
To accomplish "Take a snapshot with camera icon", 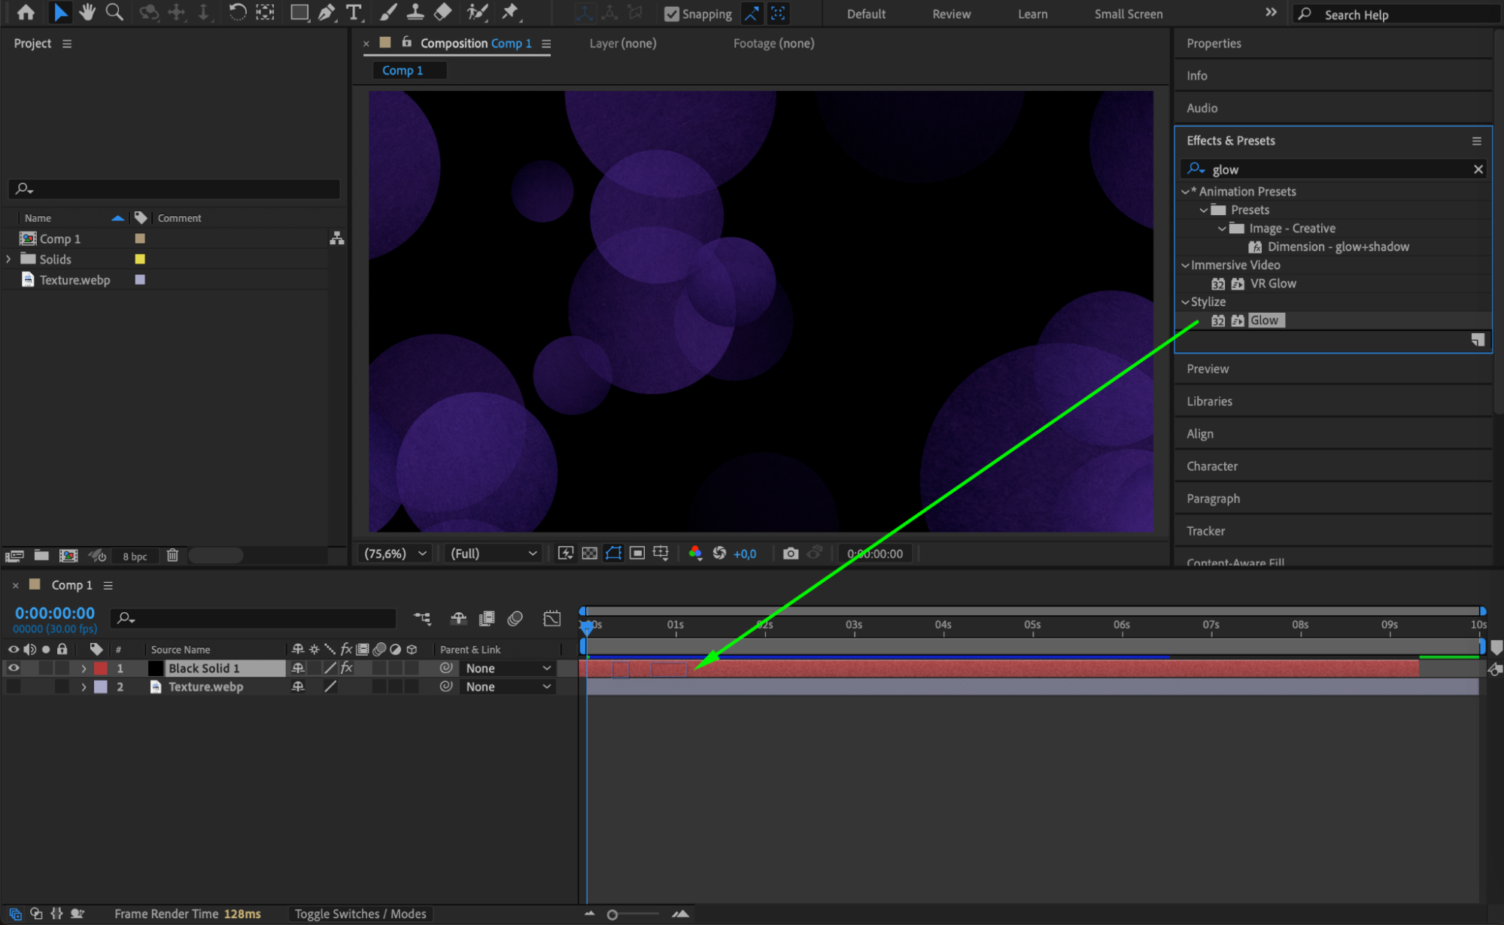I will point(790,553).
